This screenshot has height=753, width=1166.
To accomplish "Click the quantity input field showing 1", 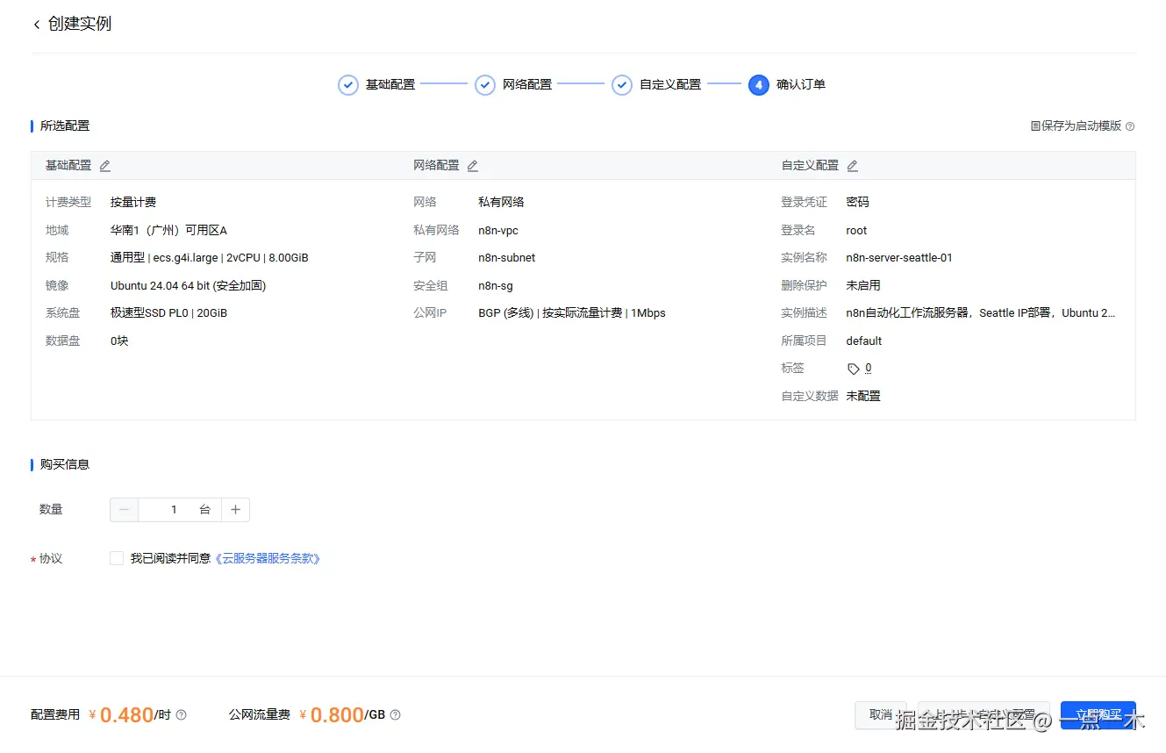I will click(174, 509).
